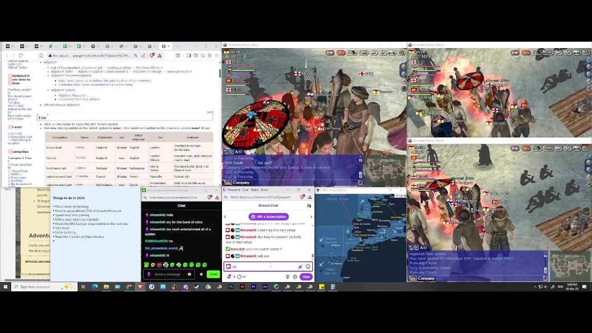
Task: Collapse Twitch gift banner with left arrow
Action: (225, 217)
